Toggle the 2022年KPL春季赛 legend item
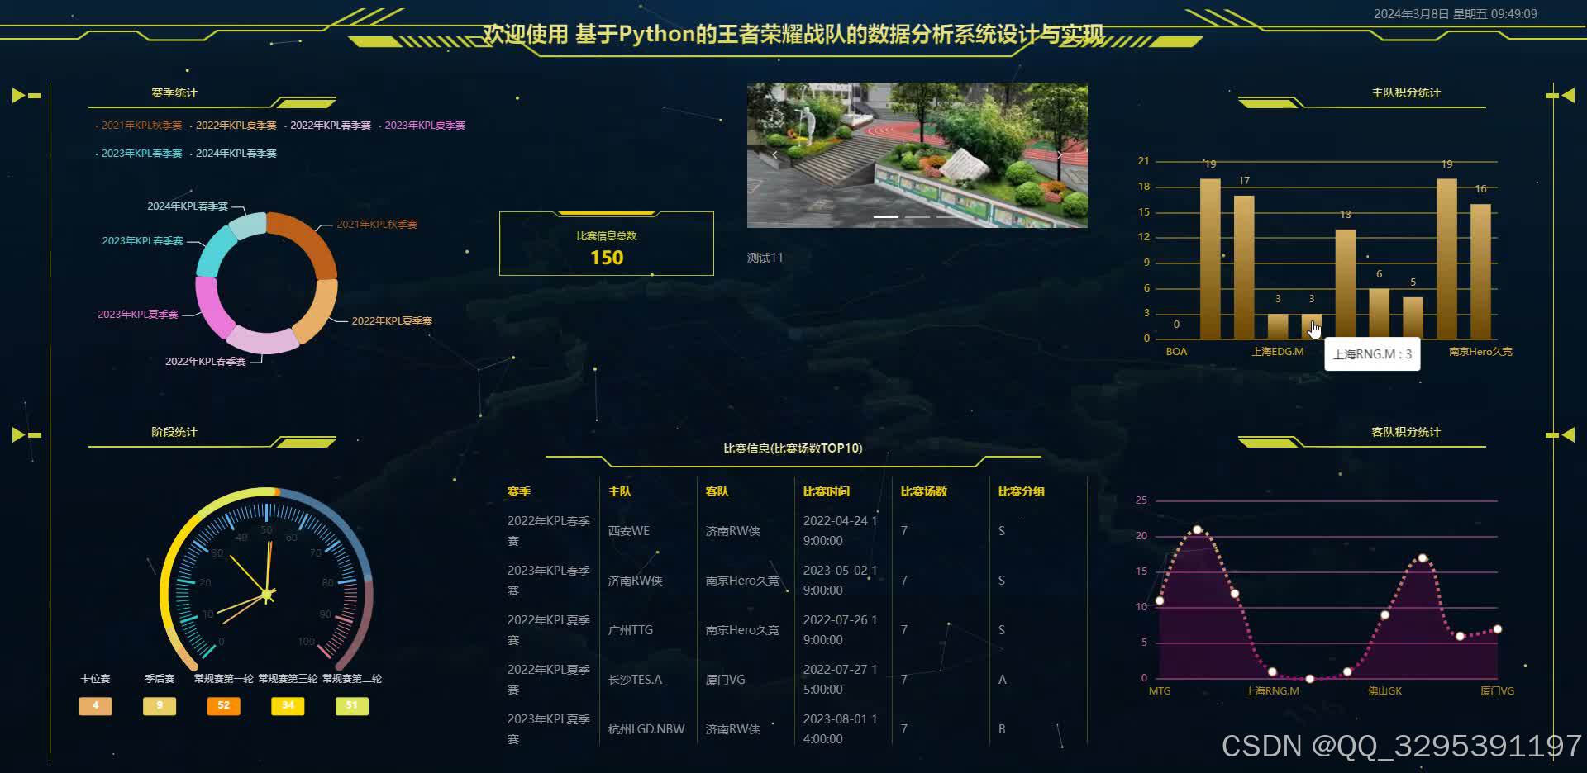This screenshot has width=1587, height=773. tap(327, 126)
